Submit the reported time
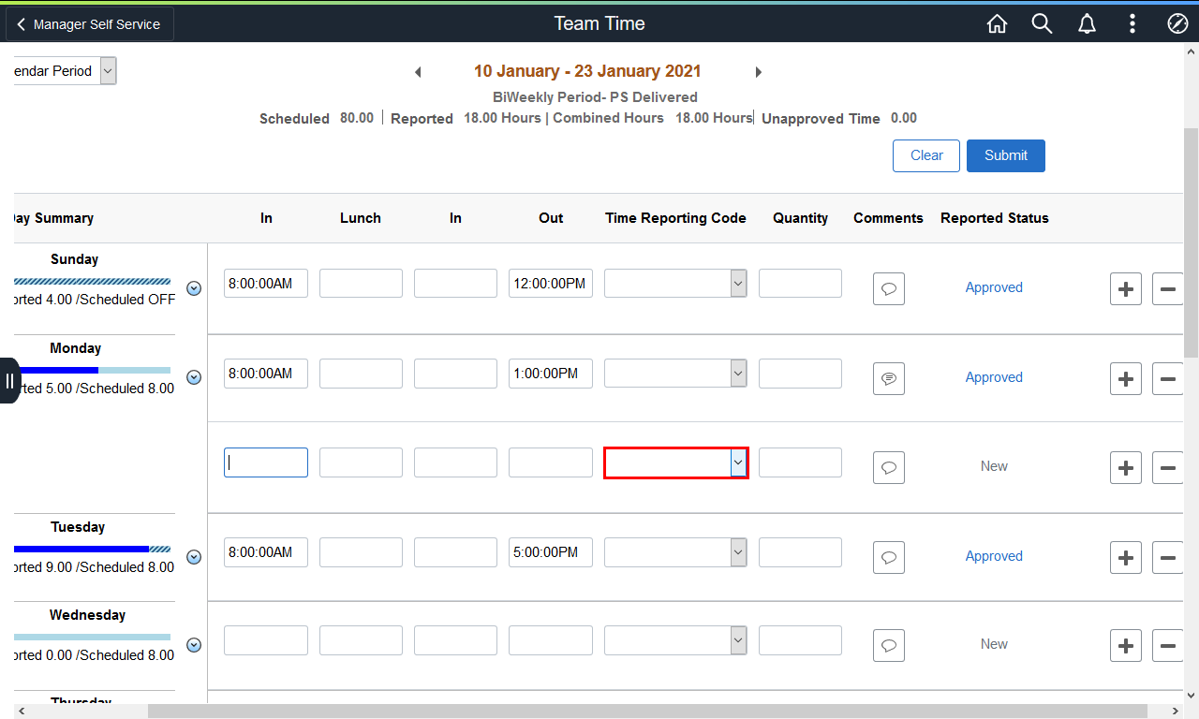Screen dimensions: 1199x719 pyautogui.click(x=1005, y=155)
